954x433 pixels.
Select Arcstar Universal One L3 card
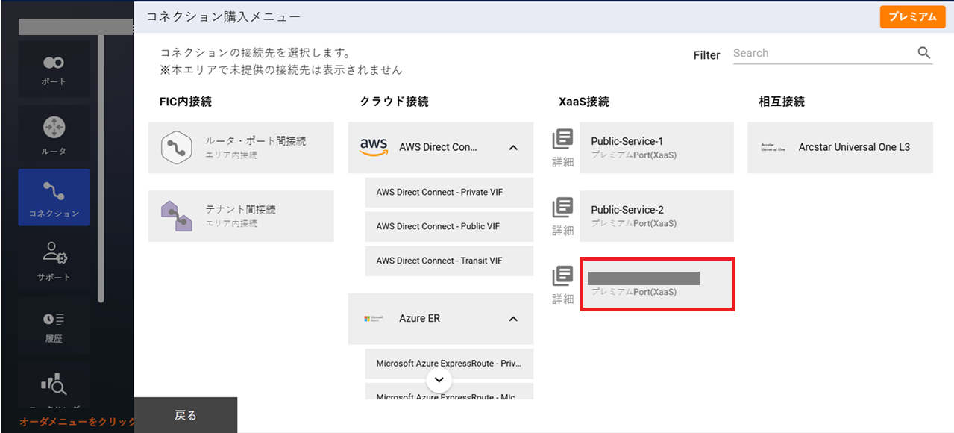[x=840, y=148]
